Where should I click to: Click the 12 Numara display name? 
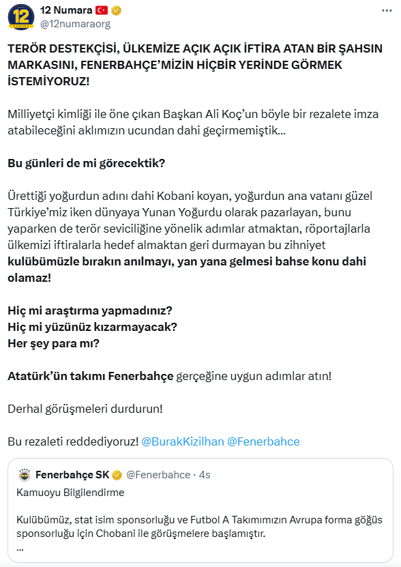tap(66, 10)
